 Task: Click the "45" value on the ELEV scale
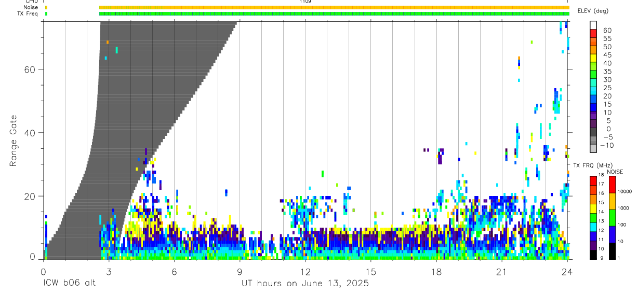click(607, 55)
